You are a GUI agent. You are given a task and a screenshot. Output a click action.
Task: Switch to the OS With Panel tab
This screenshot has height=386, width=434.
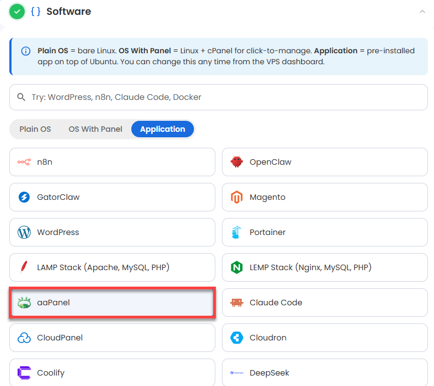click(95, 129)
